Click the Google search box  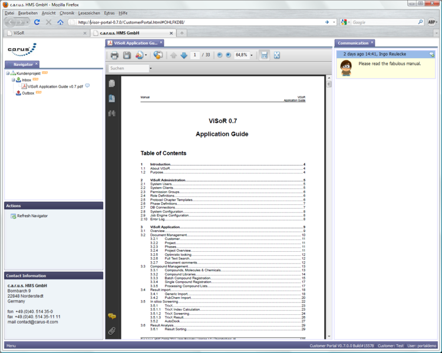point(384,22)
